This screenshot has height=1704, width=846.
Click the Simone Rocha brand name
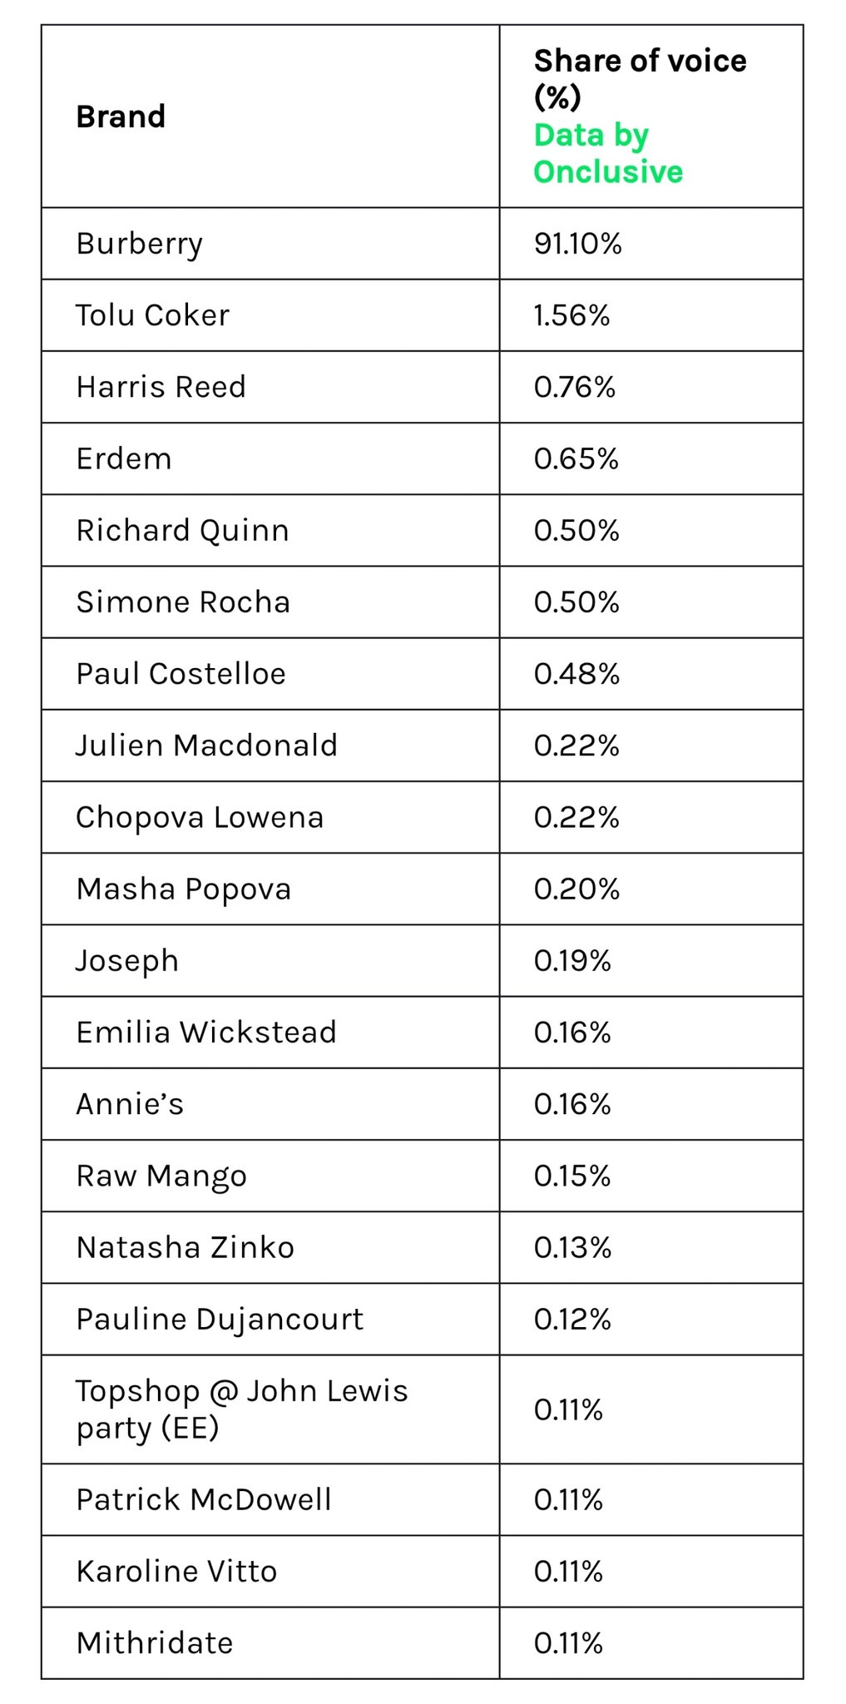[183, 602]
